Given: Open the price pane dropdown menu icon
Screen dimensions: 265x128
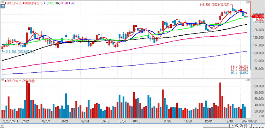Looking at the screenshot, I should (247, 2).
